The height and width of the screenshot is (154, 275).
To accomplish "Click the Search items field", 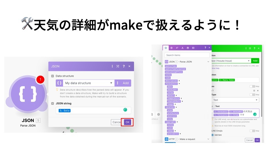I will tap(187, 55).
